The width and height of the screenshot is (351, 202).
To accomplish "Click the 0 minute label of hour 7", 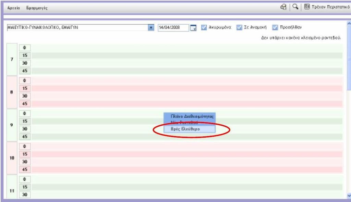I will click(25, 48).
